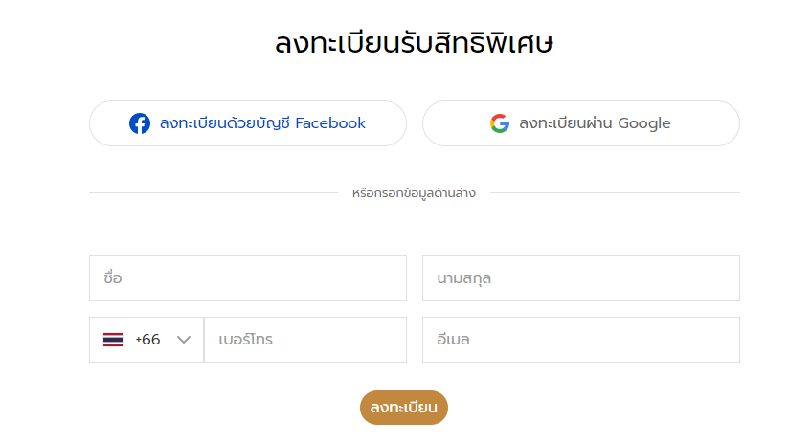Click the Facebook logo icon
The image size is (811, 444).
pyautogui.click(x=140, y=123)
